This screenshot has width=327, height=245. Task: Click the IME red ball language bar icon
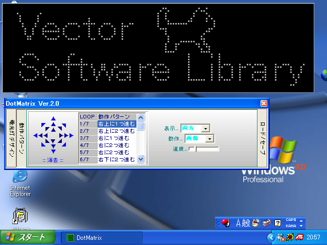(226, 223)
